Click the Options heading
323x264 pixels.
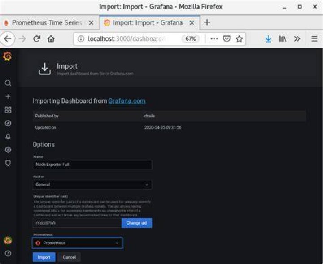pos(44,144)
